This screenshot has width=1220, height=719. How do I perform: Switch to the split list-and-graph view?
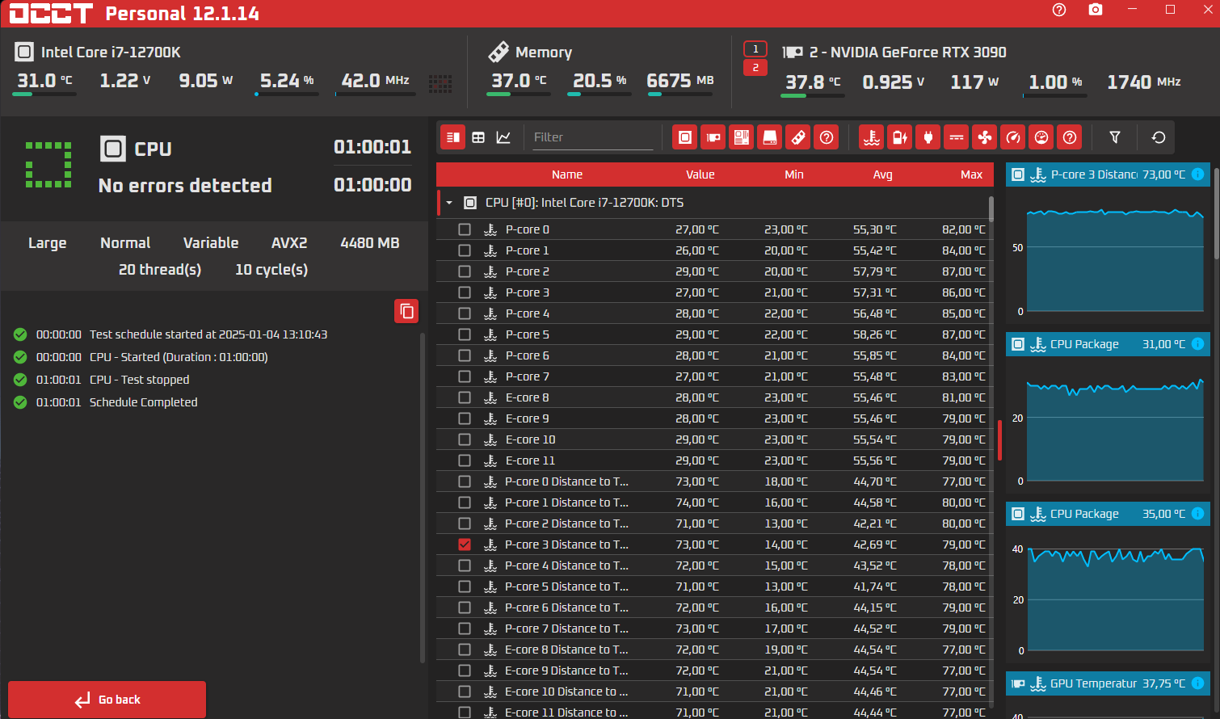pyautogui.click(x=453, y=137)
